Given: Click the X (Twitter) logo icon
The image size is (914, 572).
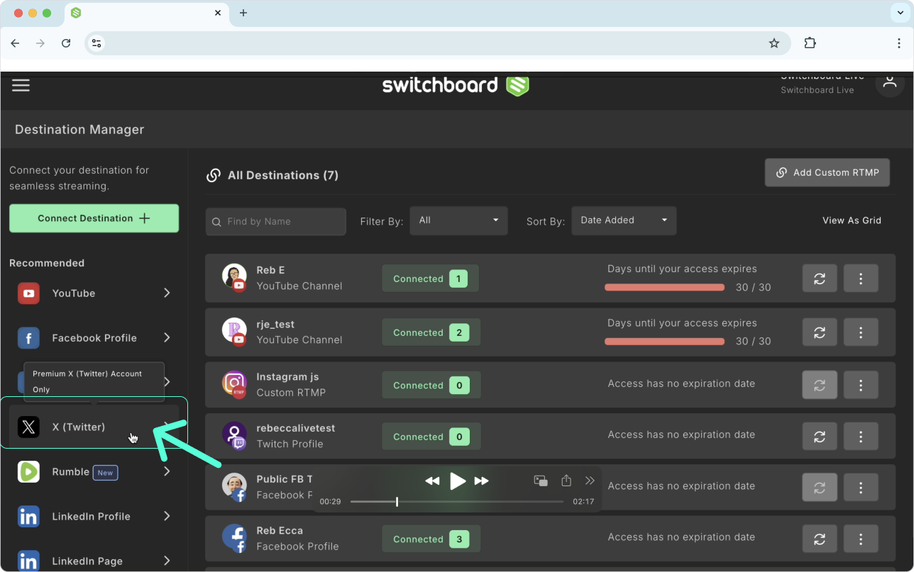Looking at the screenshot, I should pos(28,427).
